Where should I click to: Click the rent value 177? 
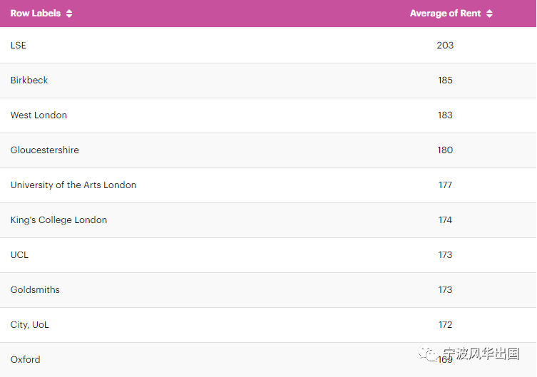(x=445, y=185)
